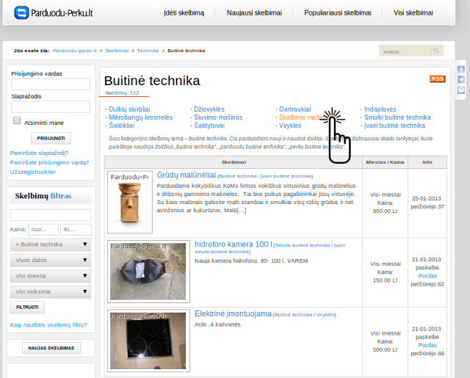The image size is (470, 378).
Task: Open the hidroforo kamera listing photo
Action: coord(147,271)
